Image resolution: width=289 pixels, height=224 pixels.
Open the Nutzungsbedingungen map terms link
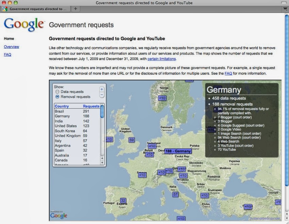pos(265,218)
